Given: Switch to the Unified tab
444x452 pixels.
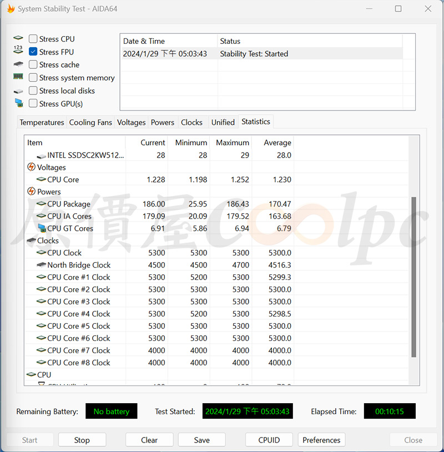Looking at the screenshot, I should coord(223,122).
